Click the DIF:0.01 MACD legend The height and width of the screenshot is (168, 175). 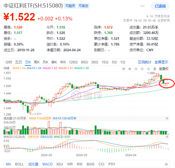33,137
